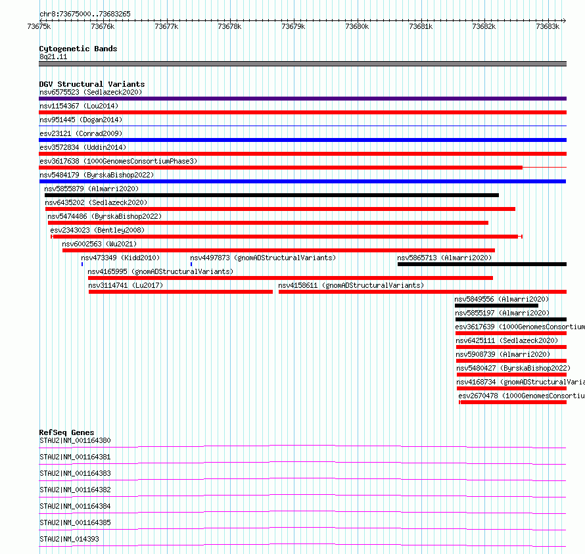The height and width of the screenshot is (554, 585).
Task: Open variant nsv4158611 (gnomADStructuralVariants)
Action: 351,285
